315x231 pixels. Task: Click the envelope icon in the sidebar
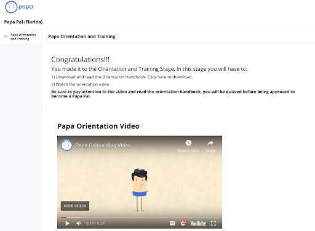coord(6,36)
